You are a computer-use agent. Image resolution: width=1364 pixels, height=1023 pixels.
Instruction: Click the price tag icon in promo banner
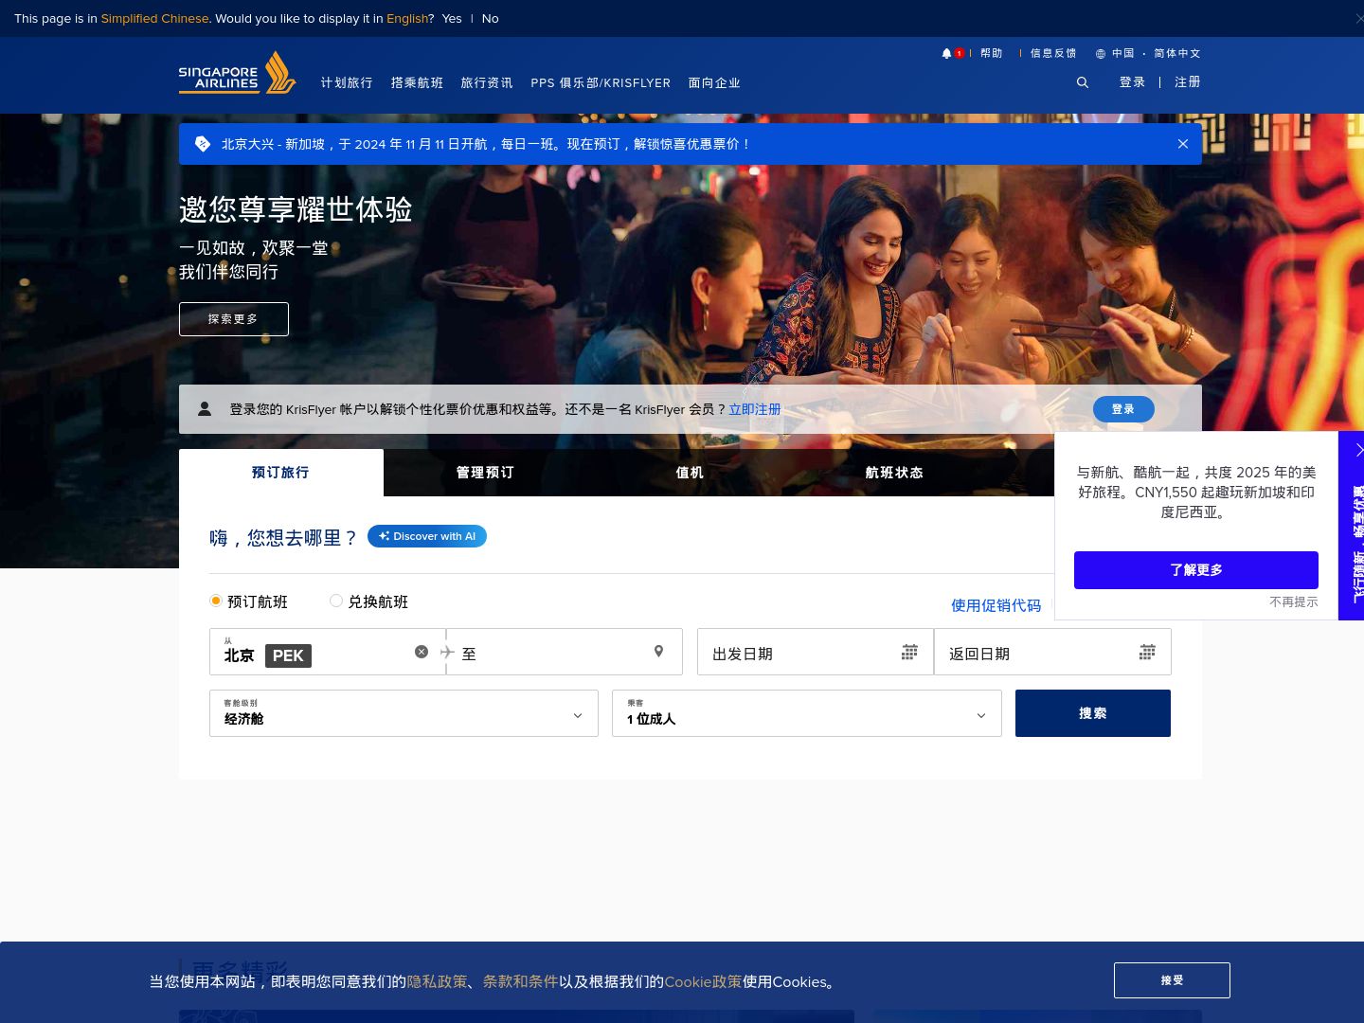pyautogui.click(x=202, y=144)
